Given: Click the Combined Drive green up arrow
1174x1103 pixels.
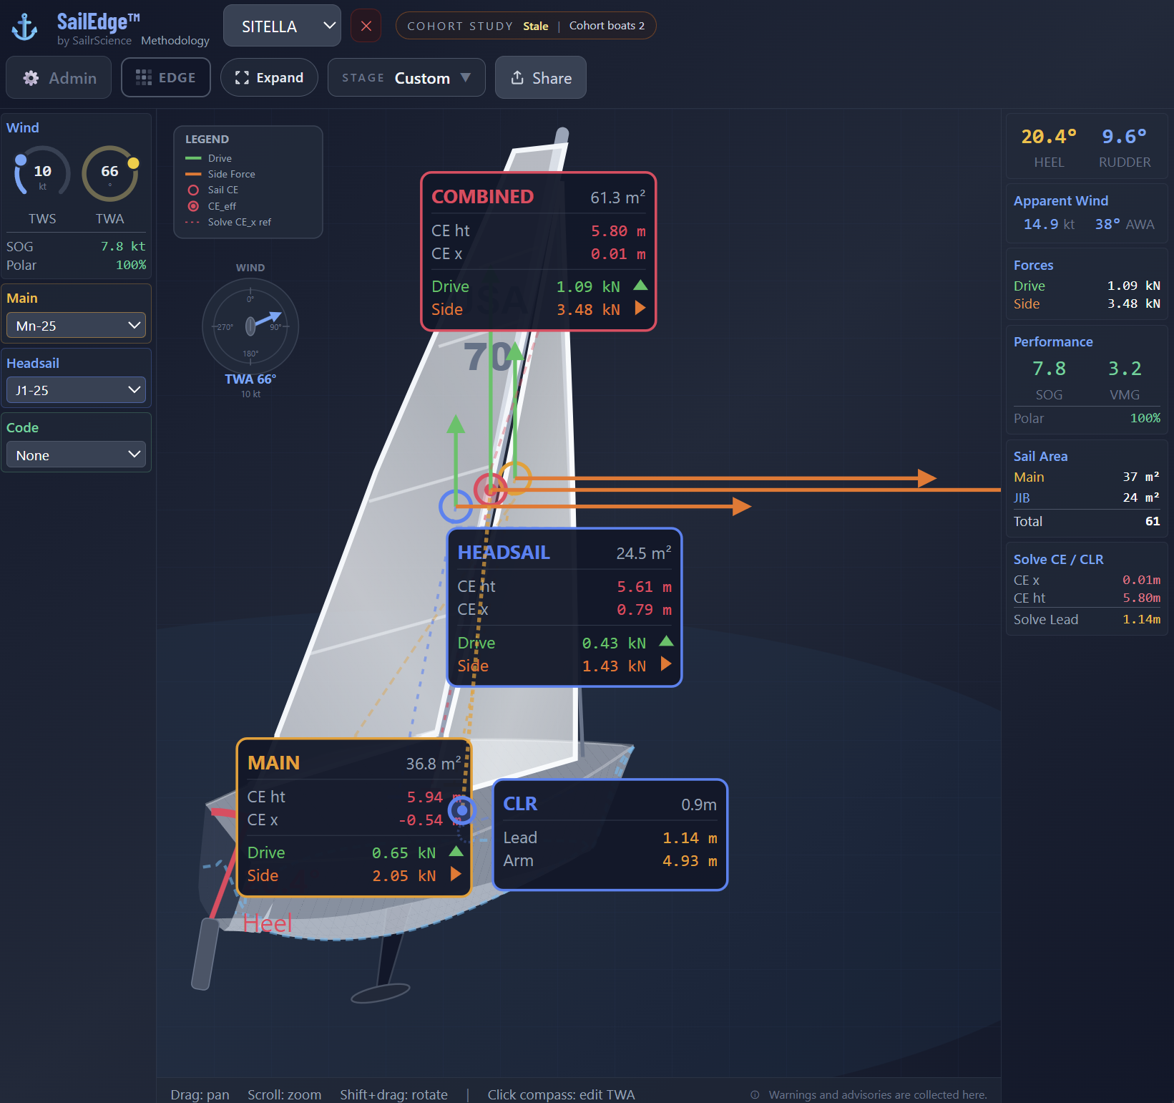Looking at the screenshot, I should coord(640,285).
